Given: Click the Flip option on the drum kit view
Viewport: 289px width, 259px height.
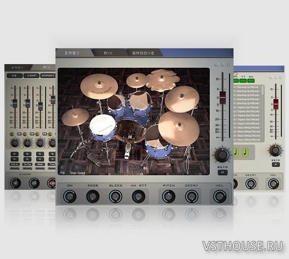Looking at the screenshot, I should (x=62, y=173).
